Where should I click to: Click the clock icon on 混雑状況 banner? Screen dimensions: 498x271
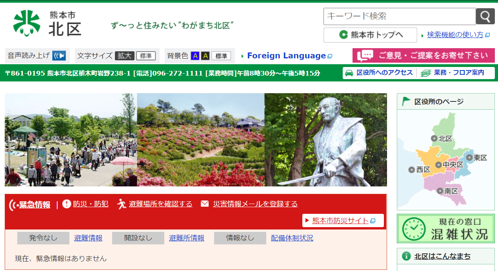[x=414, y=229]
